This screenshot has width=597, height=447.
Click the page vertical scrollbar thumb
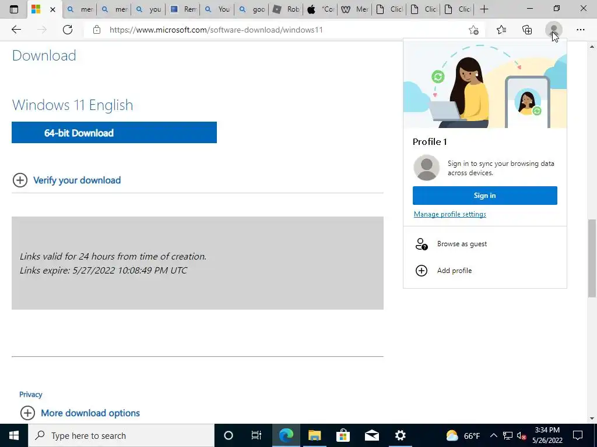592,258
